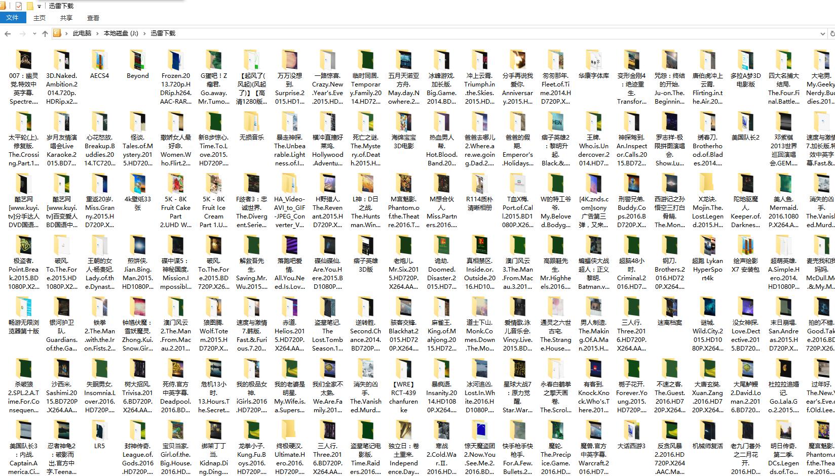Open the 文件 ribbon tab
This screenshot has height=476, width=835.
(x=12, y=18)
